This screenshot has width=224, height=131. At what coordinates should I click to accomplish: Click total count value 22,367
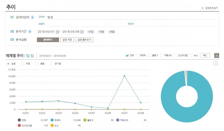click(x=44, y=120)
